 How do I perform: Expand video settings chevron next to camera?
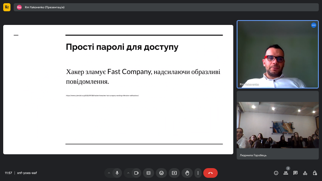coord(128,173)
